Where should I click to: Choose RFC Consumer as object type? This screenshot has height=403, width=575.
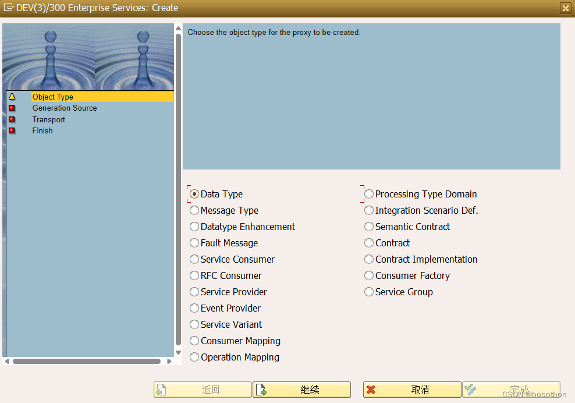[x=194, y=275]
